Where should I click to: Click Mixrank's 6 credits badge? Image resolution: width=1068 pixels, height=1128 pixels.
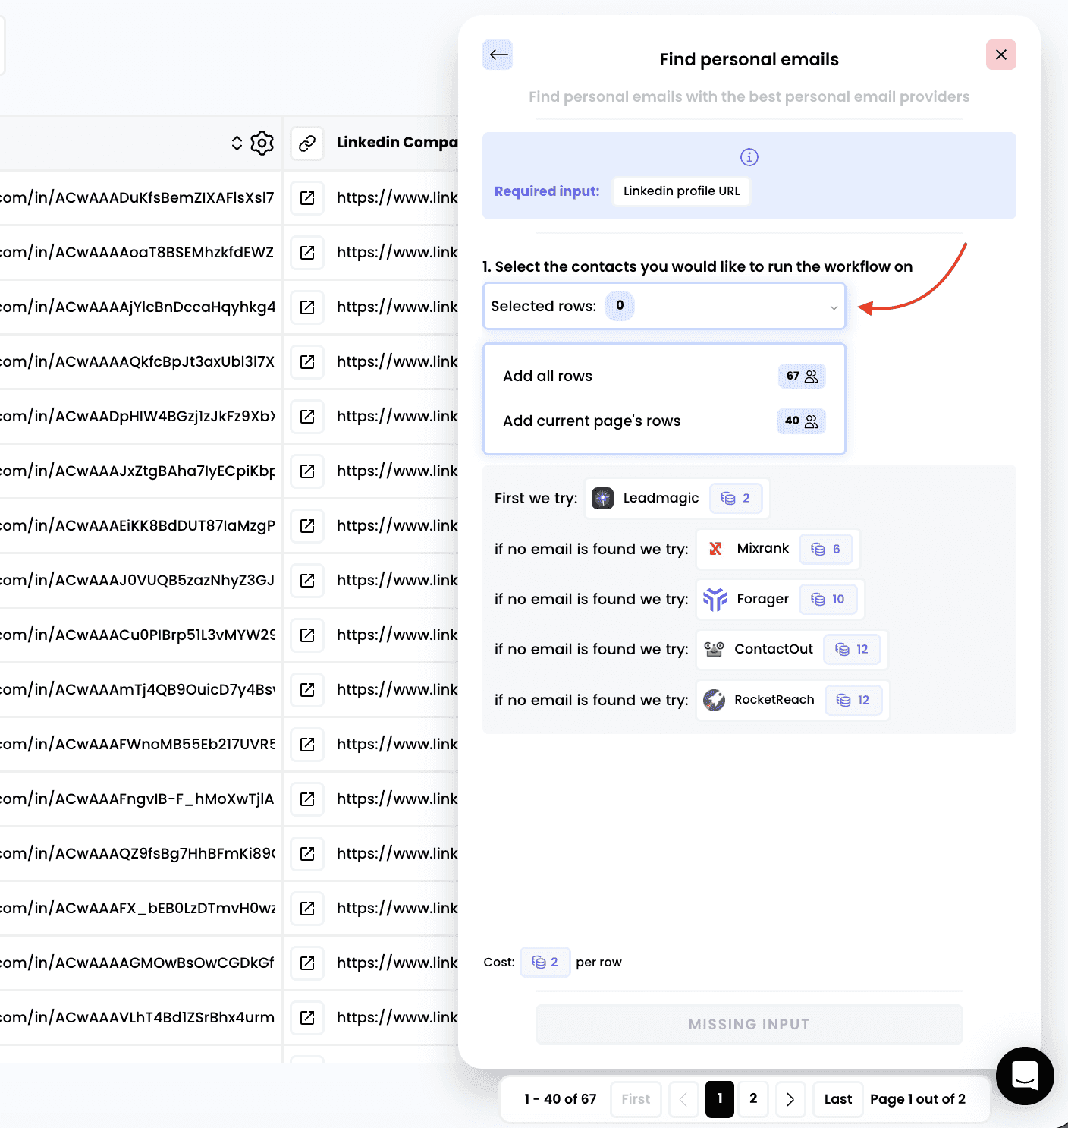[x=826, y=550]
